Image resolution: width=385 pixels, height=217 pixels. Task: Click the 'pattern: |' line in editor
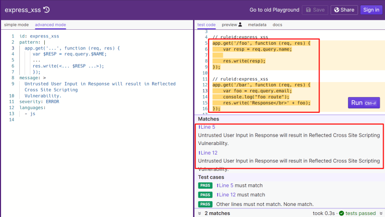click(32, 42)
